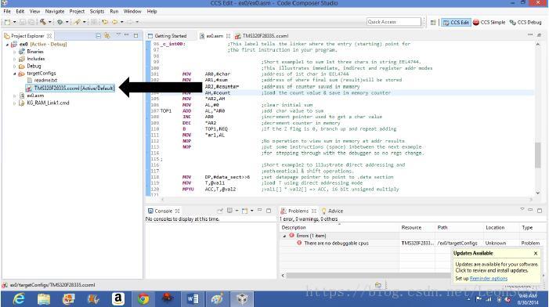Collapse the Errors (1 item) group
This screenshot has height=307, width=549.
point(284,236)
